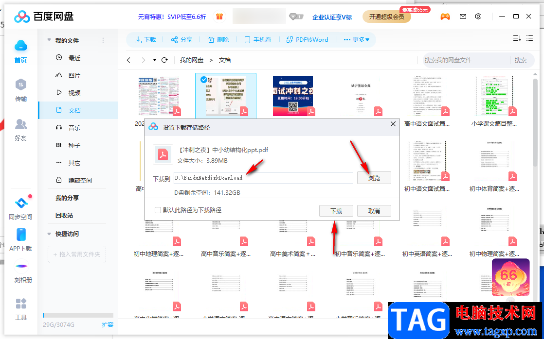
Task: Click the 元宵特惠 SVIP promotion link
Action: click(172, 17)
